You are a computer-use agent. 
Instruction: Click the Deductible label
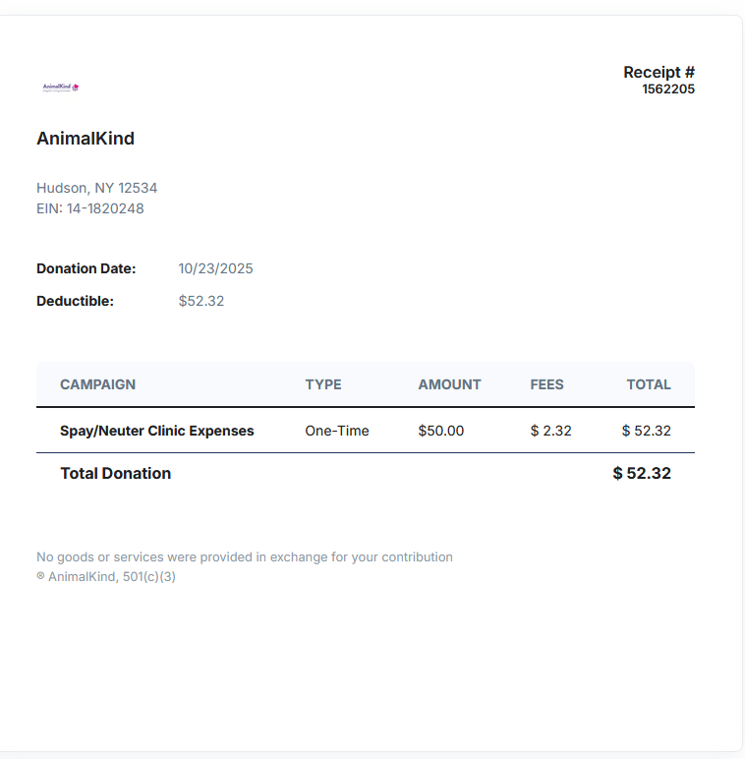click(x=75, y=301)
